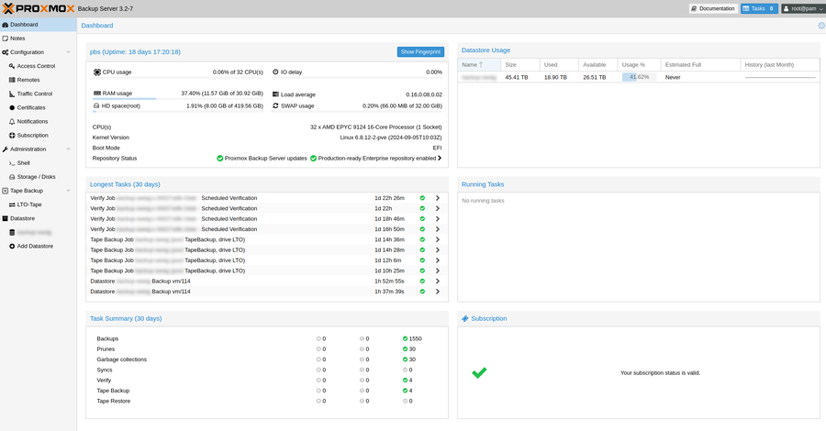Collapse the Configuration section

coord(68,52)
